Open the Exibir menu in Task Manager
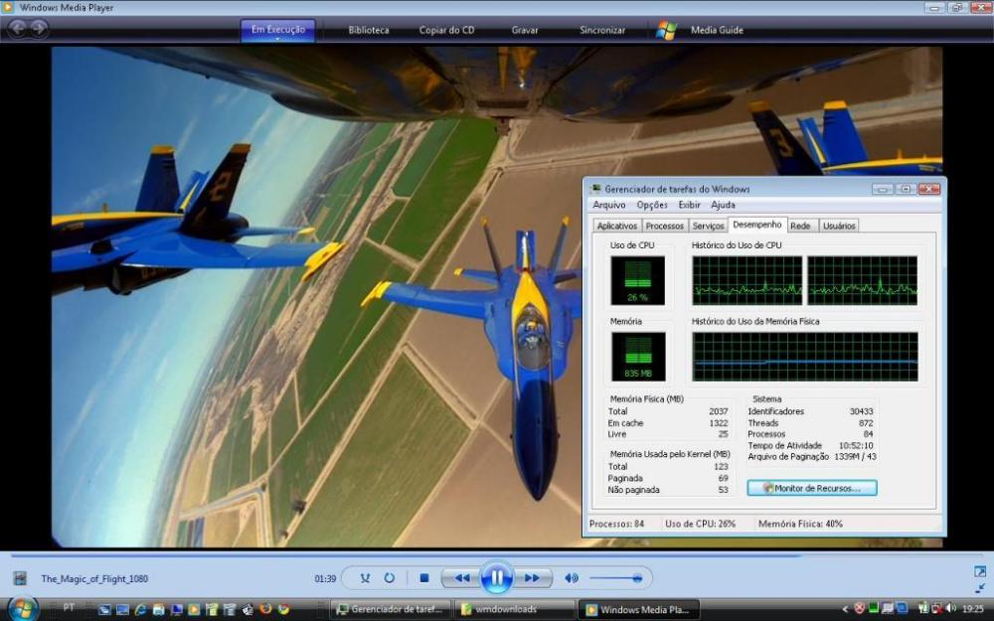The image size is (994, 621). (x=689, y=205)
